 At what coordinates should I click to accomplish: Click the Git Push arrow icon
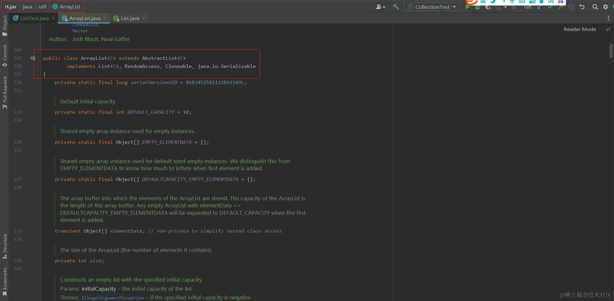[x=561, y=7]
